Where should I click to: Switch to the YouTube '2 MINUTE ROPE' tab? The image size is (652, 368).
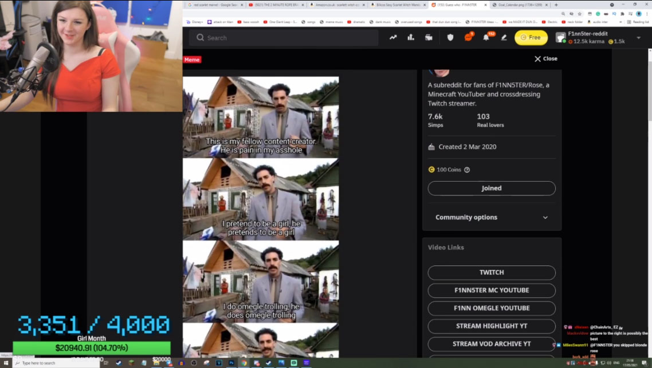coord(276,5)
